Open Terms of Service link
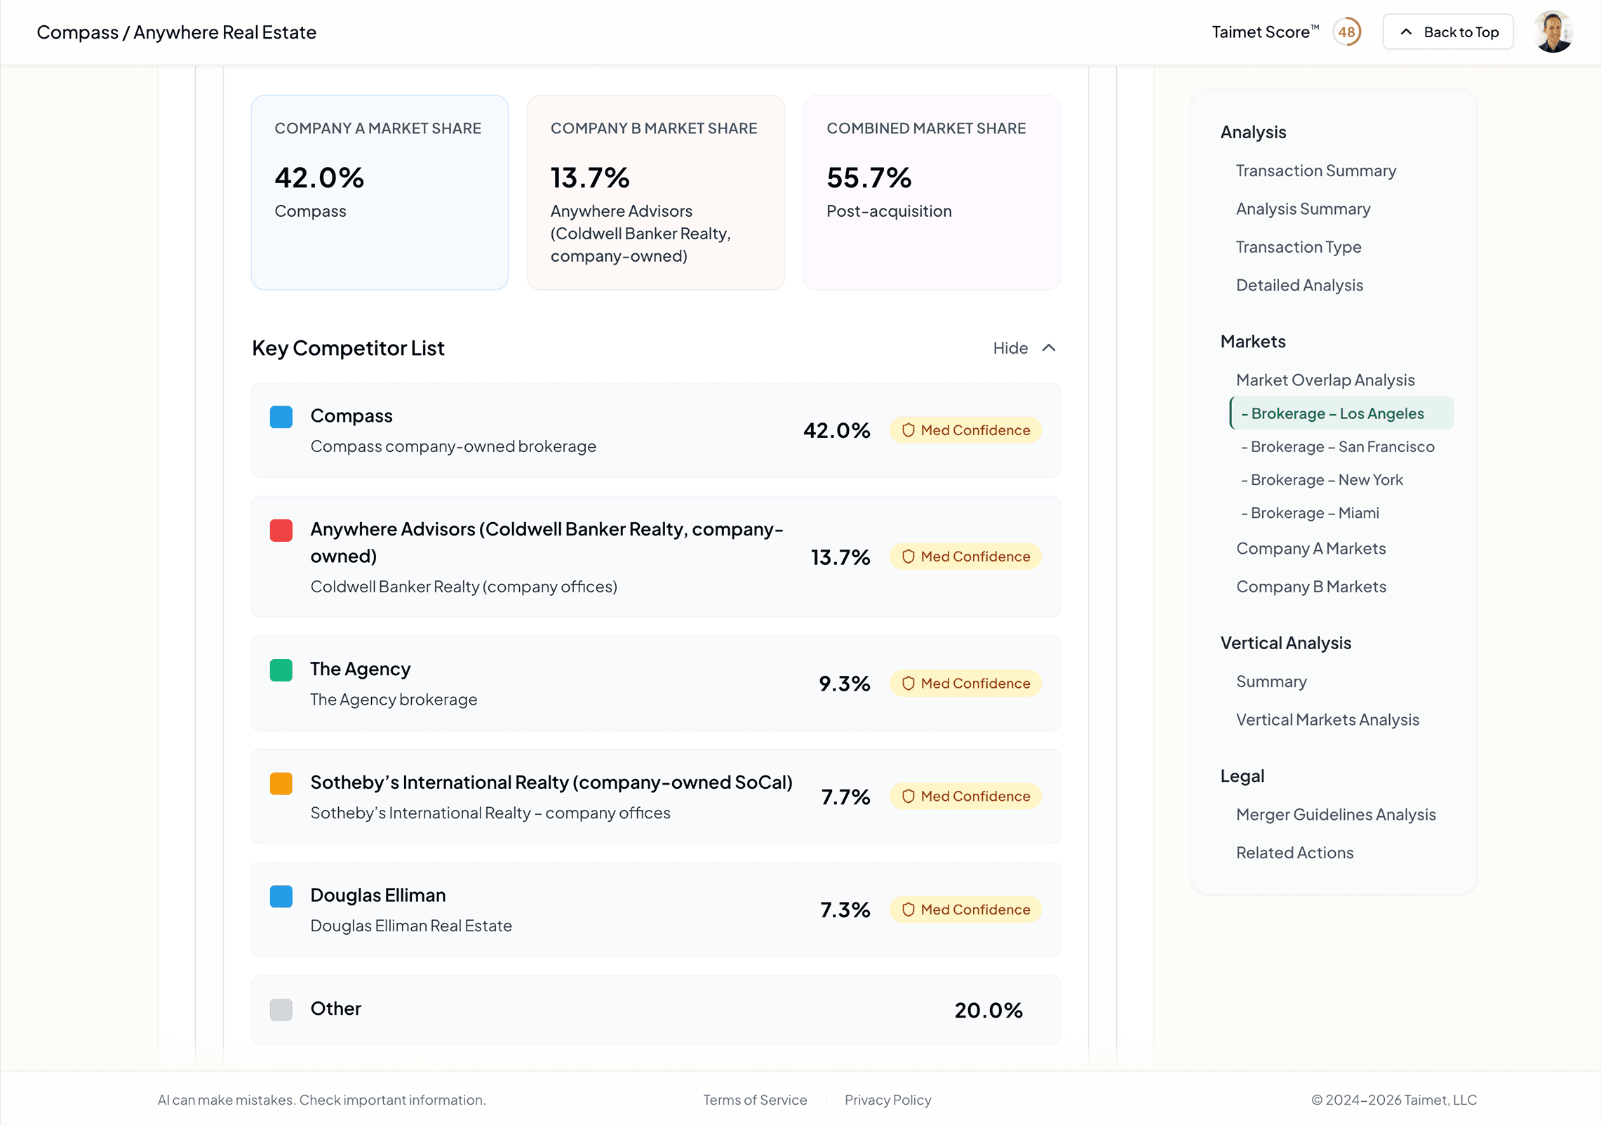The width and height of the screenshot is (1601, 1125). [x=755, y=1100]
